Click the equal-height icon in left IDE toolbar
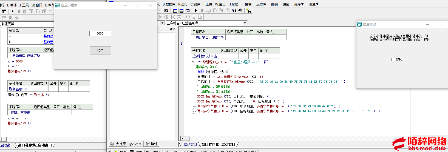The height and width of the screenshot is (152, 448). (x=10, y=18)
